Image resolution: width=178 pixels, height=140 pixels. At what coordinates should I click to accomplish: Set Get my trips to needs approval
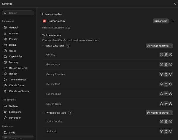point(166,84)
